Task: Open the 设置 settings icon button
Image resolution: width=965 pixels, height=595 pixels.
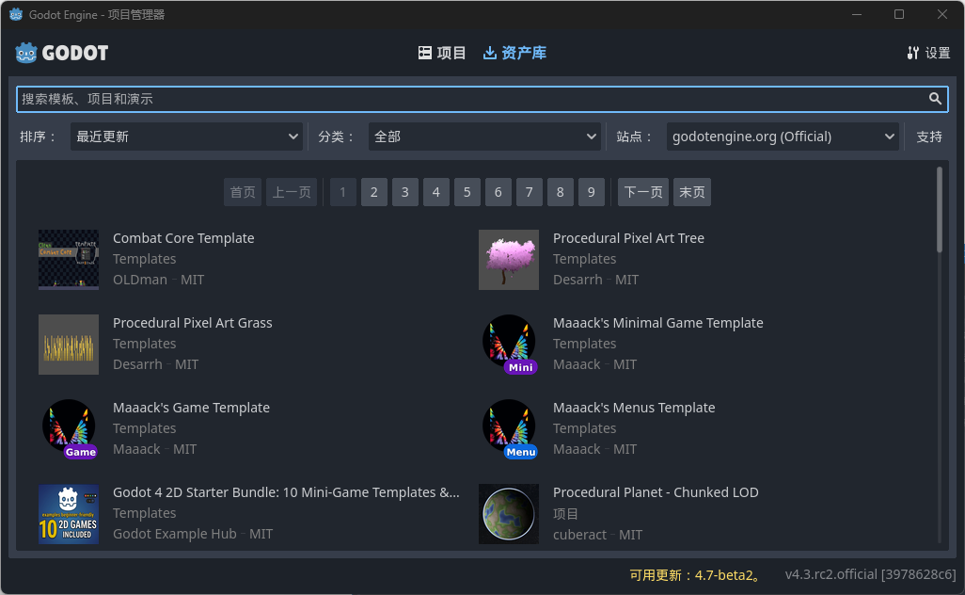Action: click(928, 53)
